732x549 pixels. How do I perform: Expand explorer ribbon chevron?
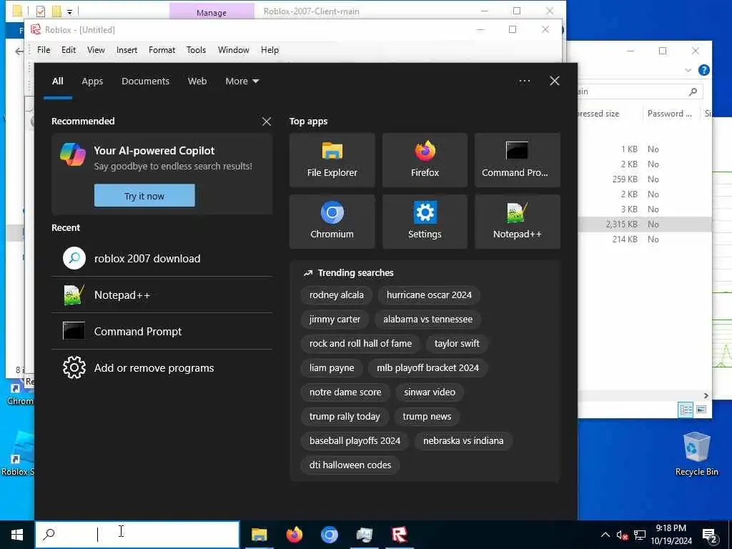(x=688, y=70)
